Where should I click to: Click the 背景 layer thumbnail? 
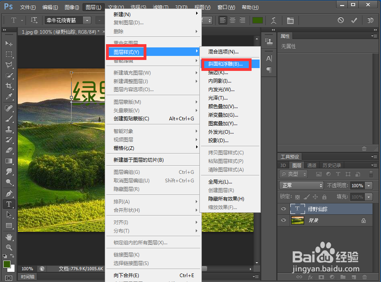click(298, 220)
